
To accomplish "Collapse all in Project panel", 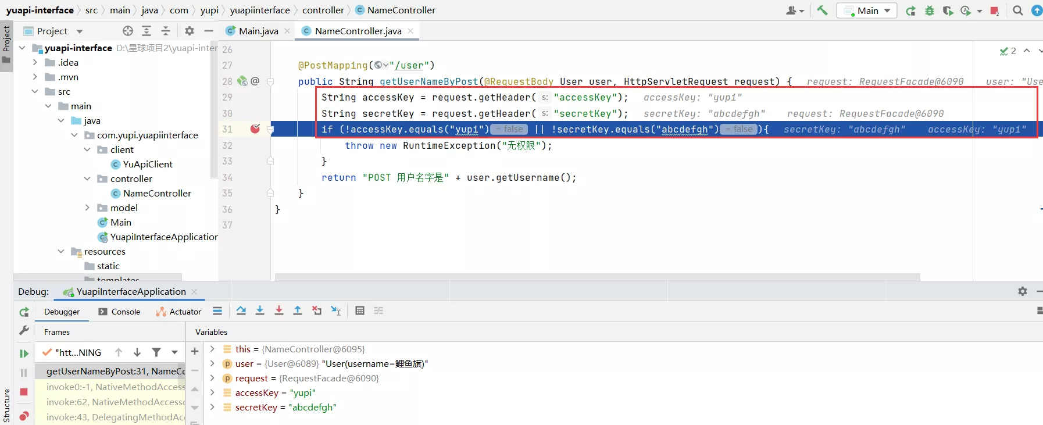I will click(x=166, y=31).
